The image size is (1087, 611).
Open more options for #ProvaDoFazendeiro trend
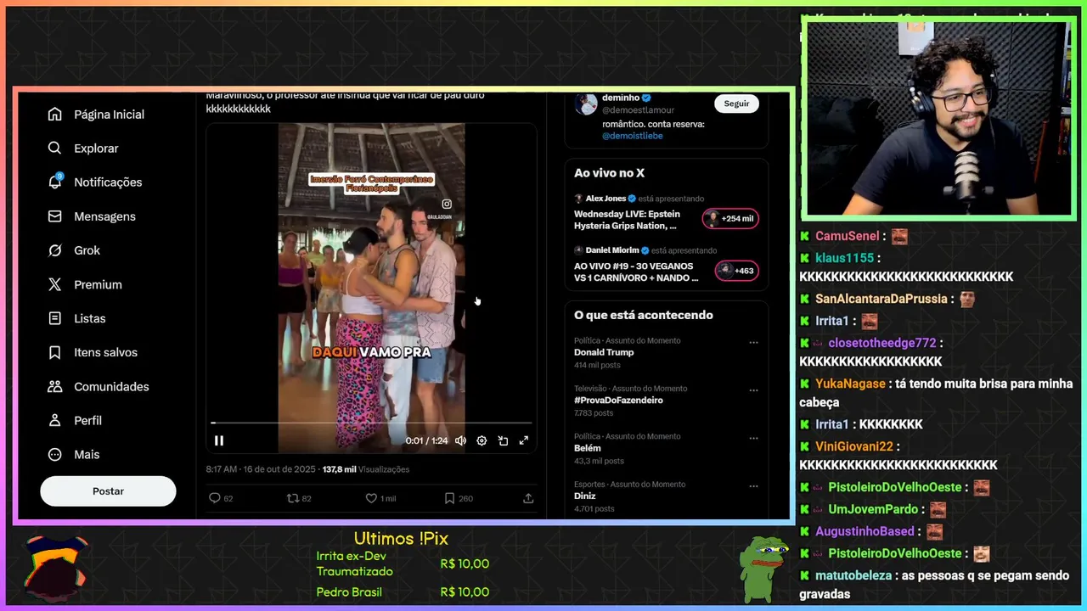pyautogui.click(x=753, y=390)
